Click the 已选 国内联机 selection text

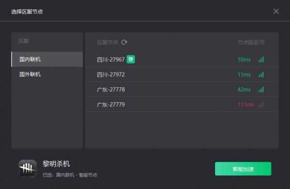coord(70,175)
